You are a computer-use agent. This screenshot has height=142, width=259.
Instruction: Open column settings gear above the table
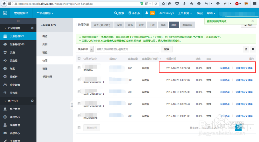tap(253, 49)
